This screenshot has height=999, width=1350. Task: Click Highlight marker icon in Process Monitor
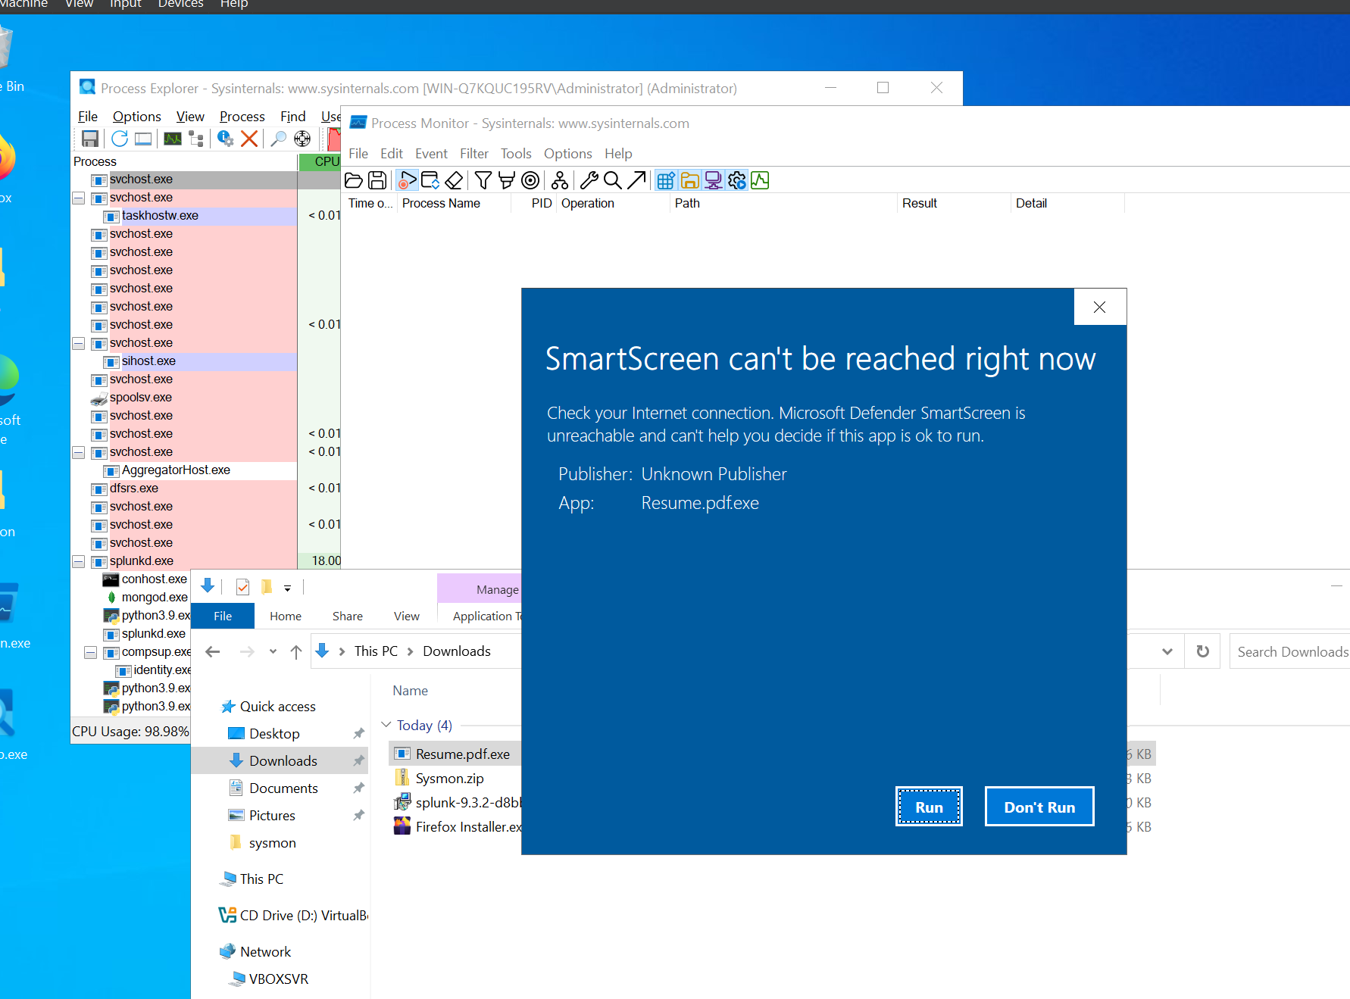coord(507,180)
